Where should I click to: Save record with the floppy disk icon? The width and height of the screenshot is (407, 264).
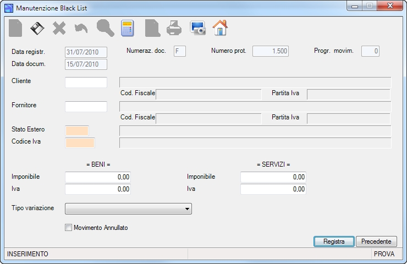click(37, 28)
